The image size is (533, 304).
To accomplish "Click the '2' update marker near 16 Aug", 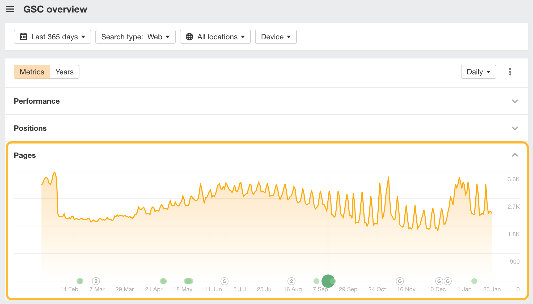I will (x=291, y=281).
